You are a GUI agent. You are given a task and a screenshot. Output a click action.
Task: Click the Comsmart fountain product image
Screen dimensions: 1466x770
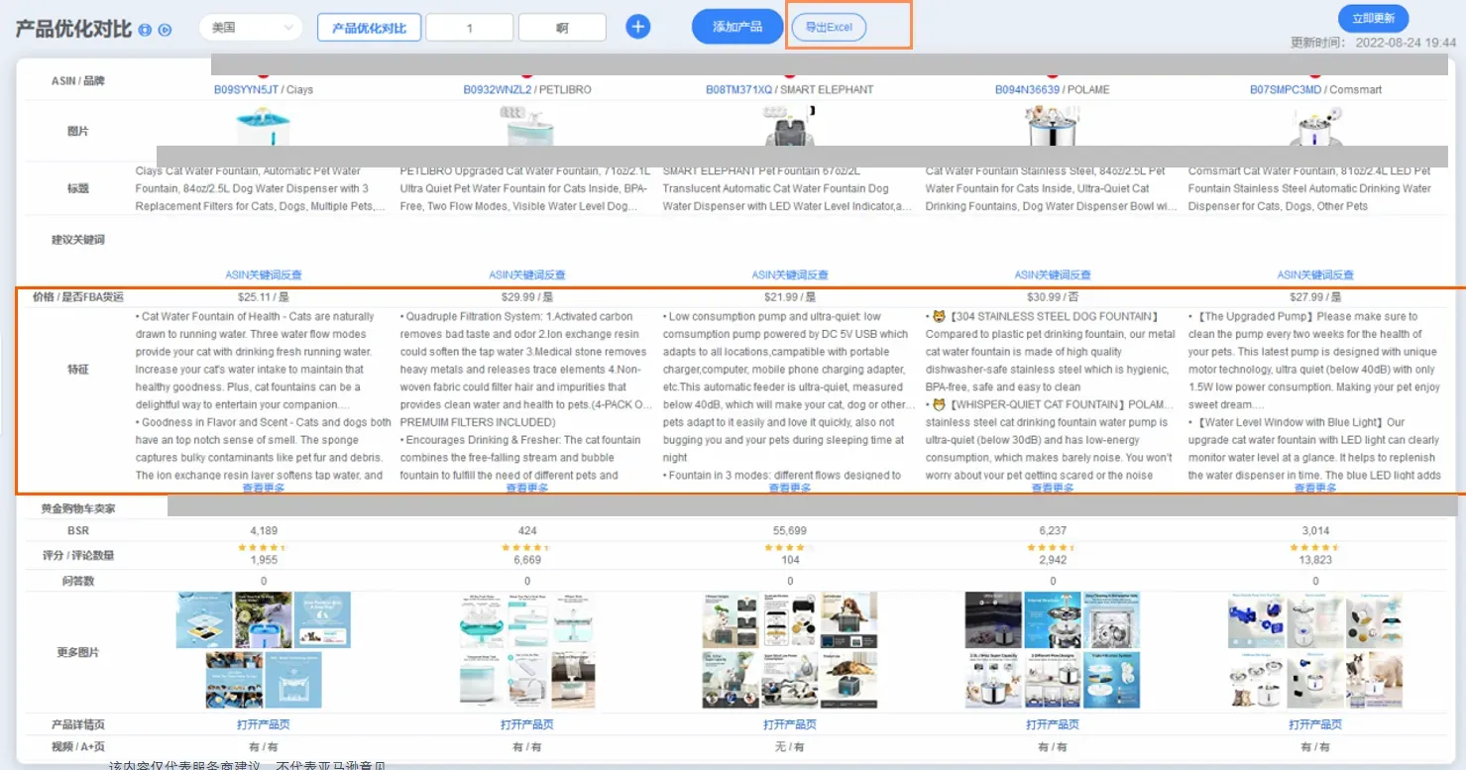point(1315,128)
